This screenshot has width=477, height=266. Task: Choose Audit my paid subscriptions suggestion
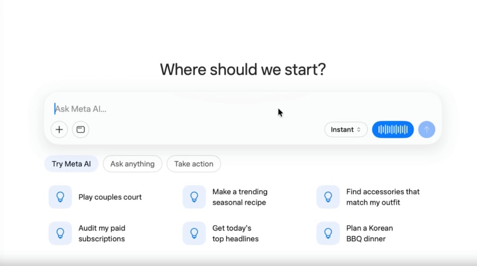[87, 233]
